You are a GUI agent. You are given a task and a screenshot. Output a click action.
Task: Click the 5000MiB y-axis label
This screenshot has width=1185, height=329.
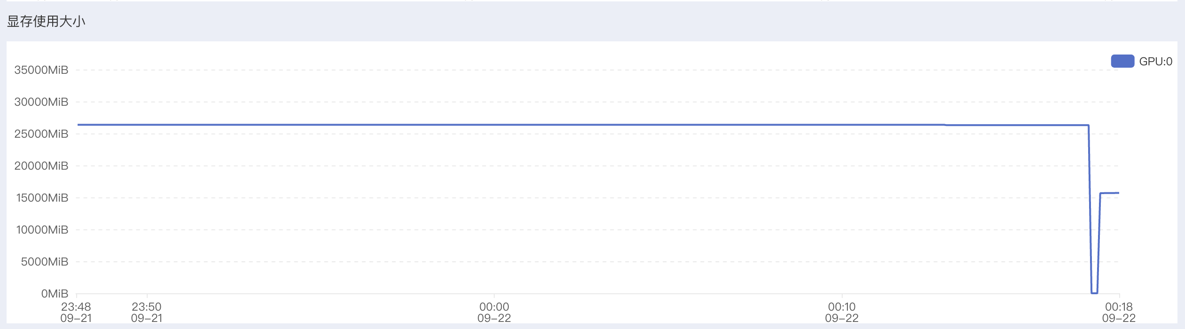coord(45,262)
